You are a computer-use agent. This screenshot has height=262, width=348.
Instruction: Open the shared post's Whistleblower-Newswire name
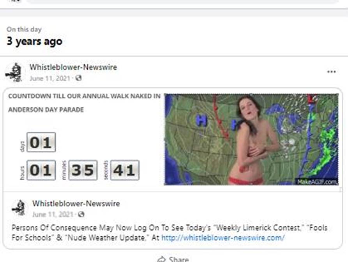point(76,203)
